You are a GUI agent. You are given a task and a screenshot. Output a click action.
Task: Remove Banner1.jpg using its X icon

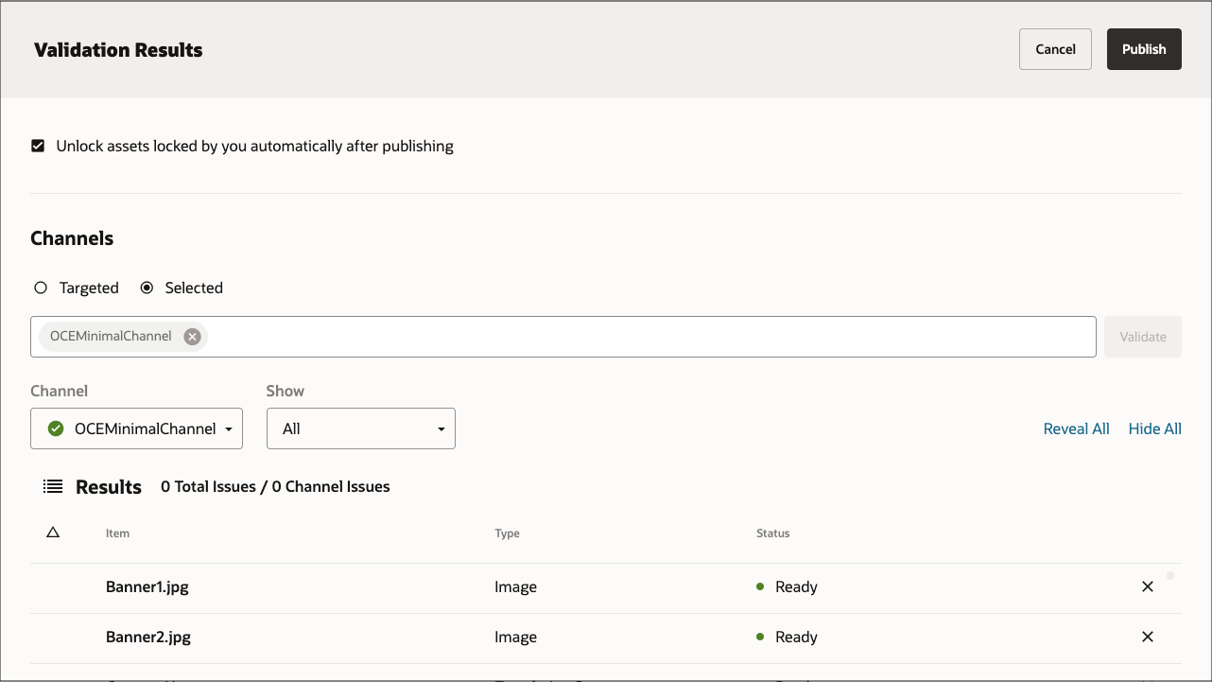pyautogui.click(x=1147, y=586)
